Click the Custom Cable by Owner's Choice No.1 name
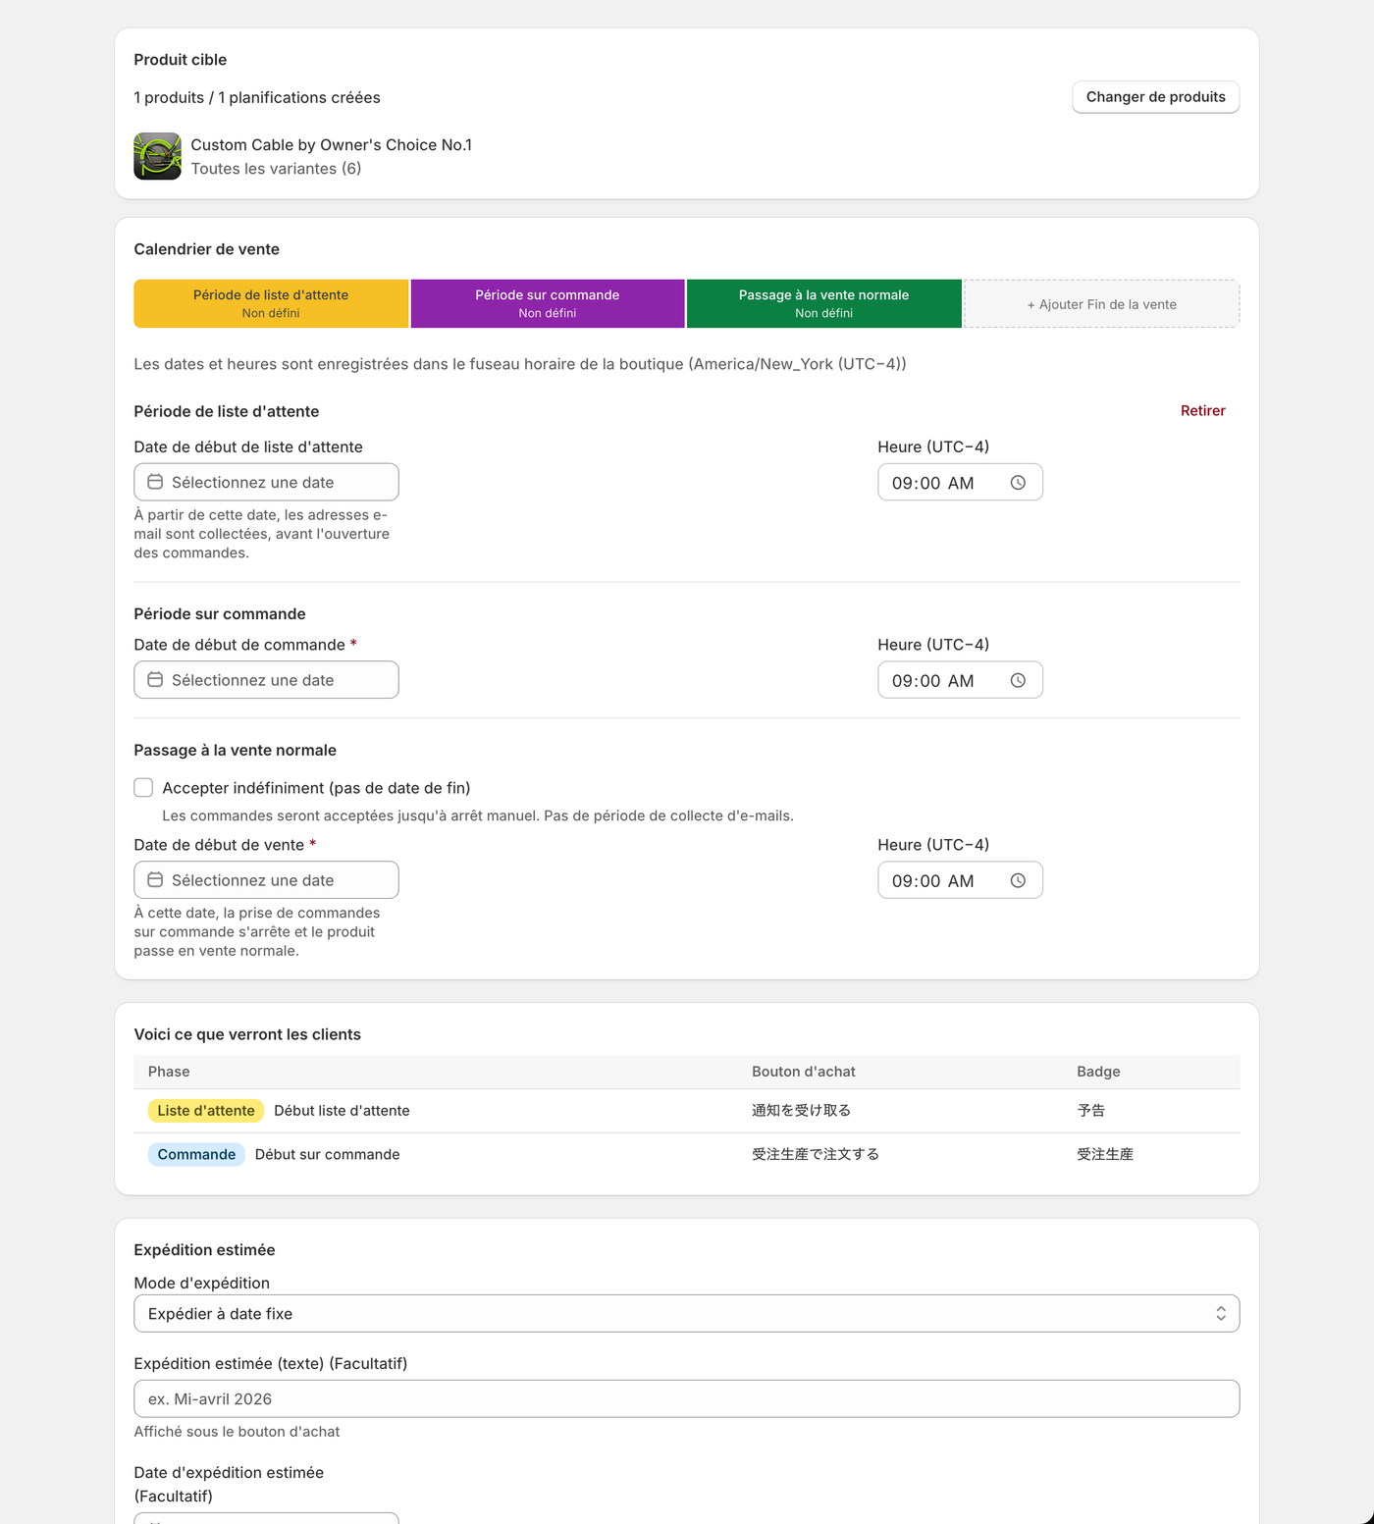Screen dimensions: 1374x1524 pyautogui.click(x=331, y=145)
